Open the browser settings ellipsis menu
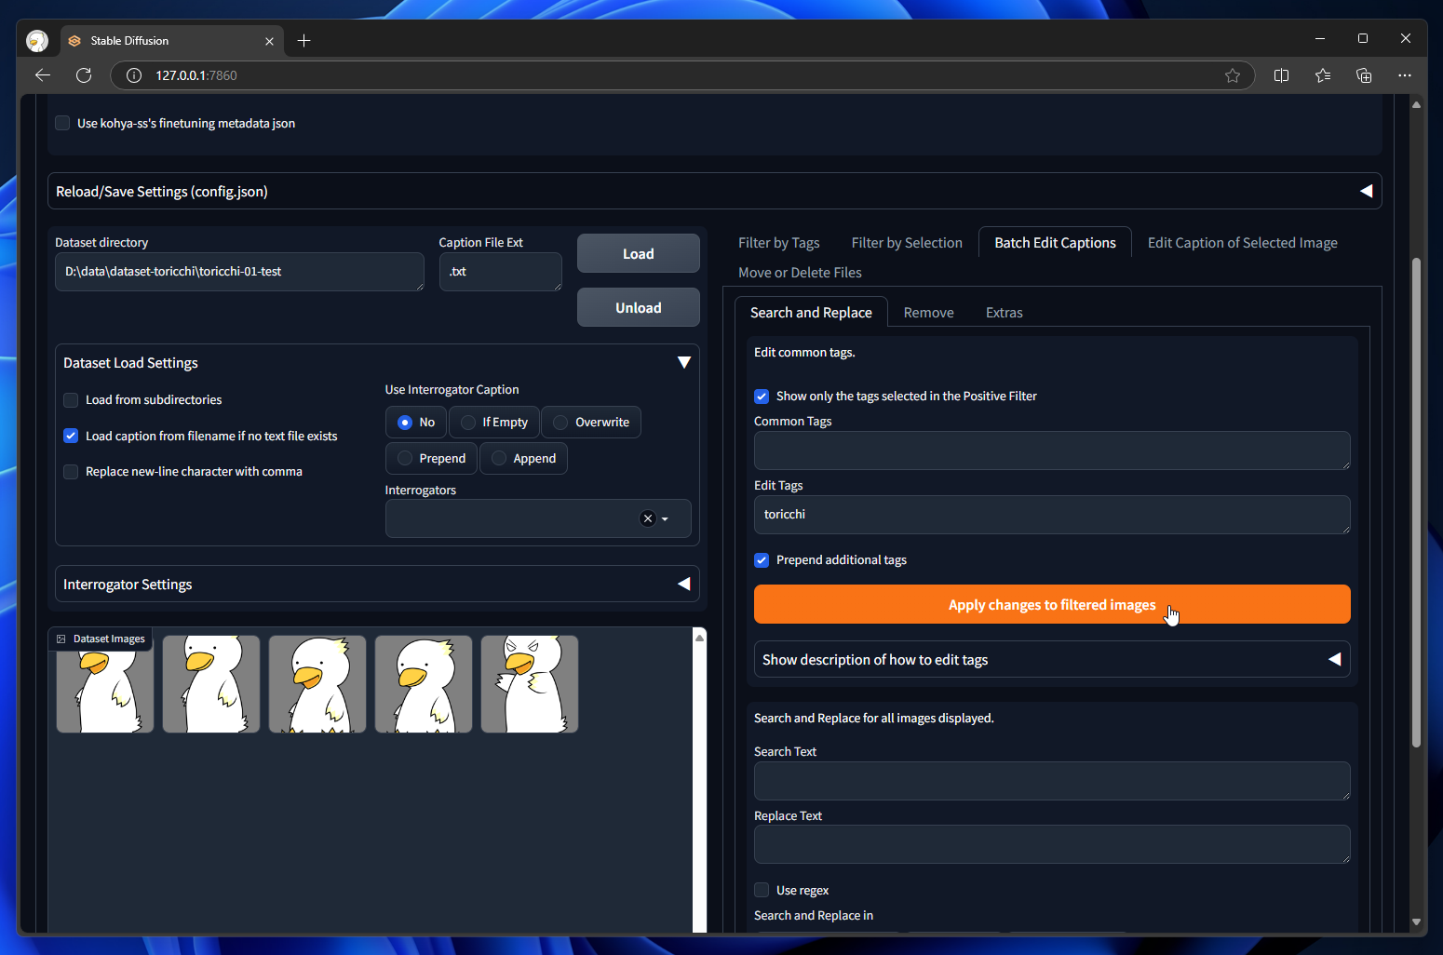The height and width of the screenshot is (955, 1443). [x=1404, y=75]
